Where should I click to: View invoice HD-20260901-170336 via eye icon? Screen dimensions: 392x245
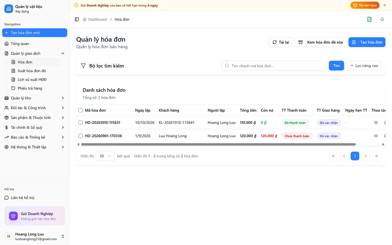click(x=376, y=136)
